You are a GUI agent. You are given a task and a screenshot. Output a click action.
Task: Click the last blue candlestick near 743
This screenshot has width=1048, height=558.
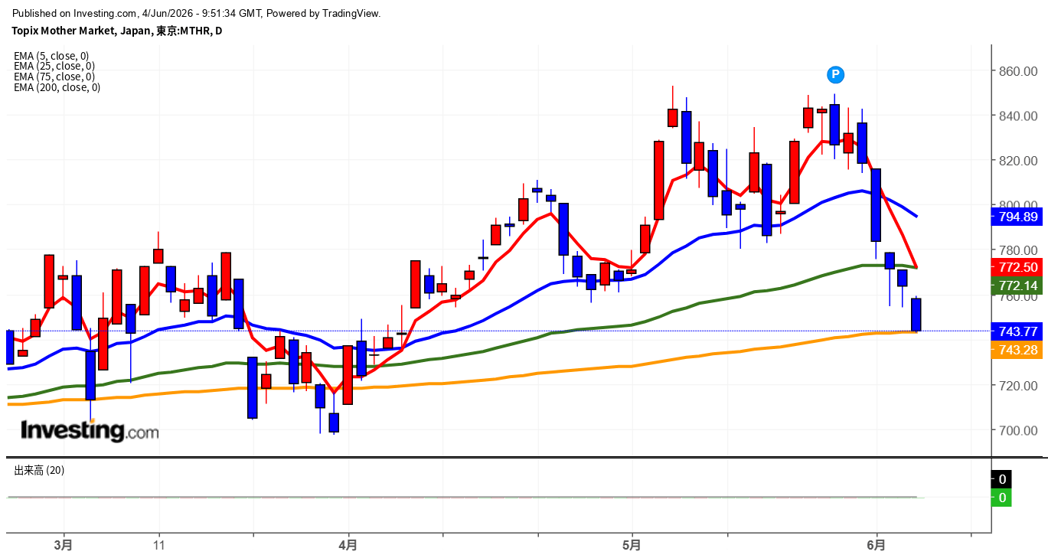click(x=916, y=315)
